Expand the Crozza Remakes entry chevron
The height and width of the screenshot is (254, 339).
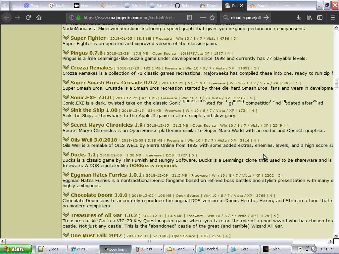tap(66, 67)
